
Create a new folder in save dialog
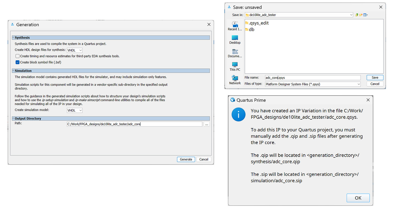point(361,15)
